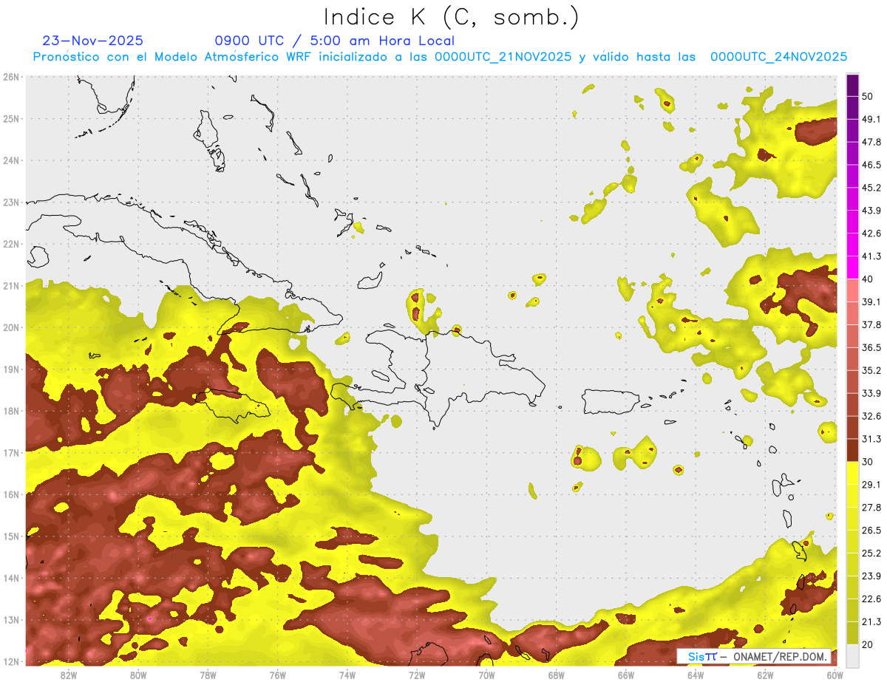Screen dimensions: 887x685
Task: Click the SisPI ONAMET/REP.DOM. logo box
Action: click(x=753, y=656)
